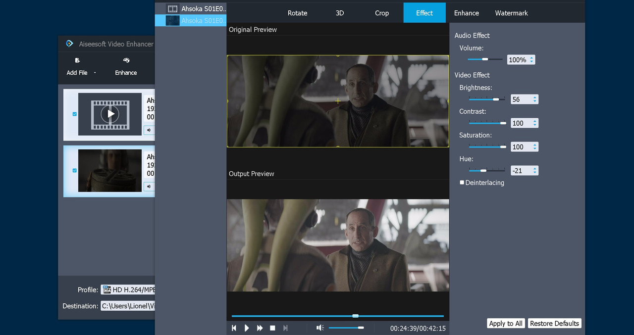The height and width of the screenshot is (335, 634).
Task: Stop the preview playback
Action: pos(272,328)
